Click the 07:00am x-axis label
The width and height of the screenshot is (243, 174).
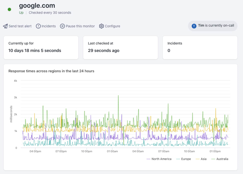tap(164, 151)
